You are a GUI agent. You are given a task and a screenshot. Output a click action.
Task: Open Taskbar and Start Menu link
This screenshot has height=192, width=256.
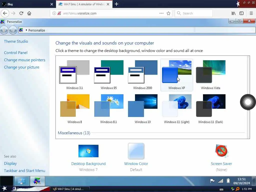(x=24, y=170)
